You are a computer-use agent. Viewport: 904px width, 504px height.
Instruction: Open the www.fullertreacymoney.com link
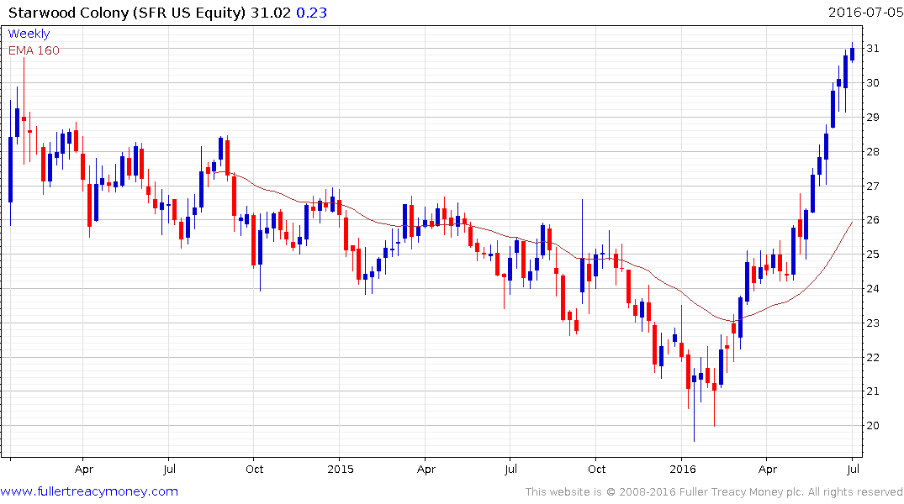89,491
